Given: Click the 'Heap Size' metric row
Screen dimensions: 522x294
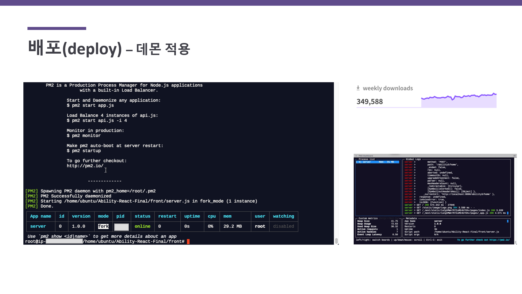Looking at the screenshot, I should [377, 221].
